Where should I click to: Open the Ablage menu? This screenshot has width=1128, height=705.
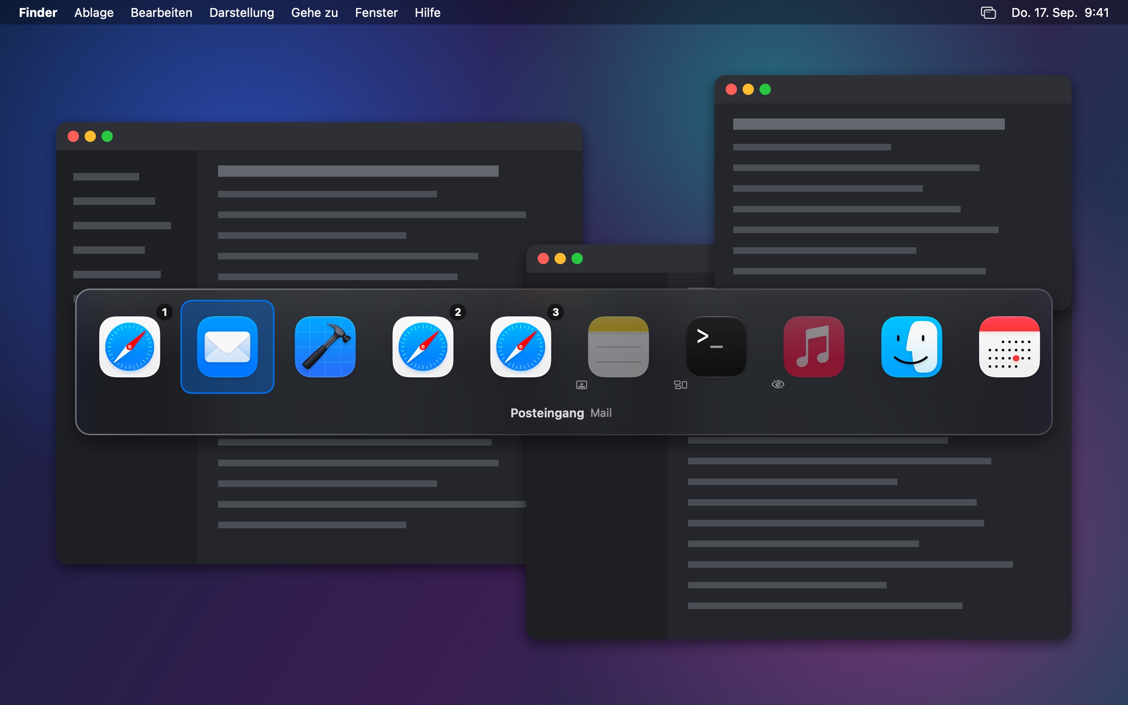coord(94,13)
